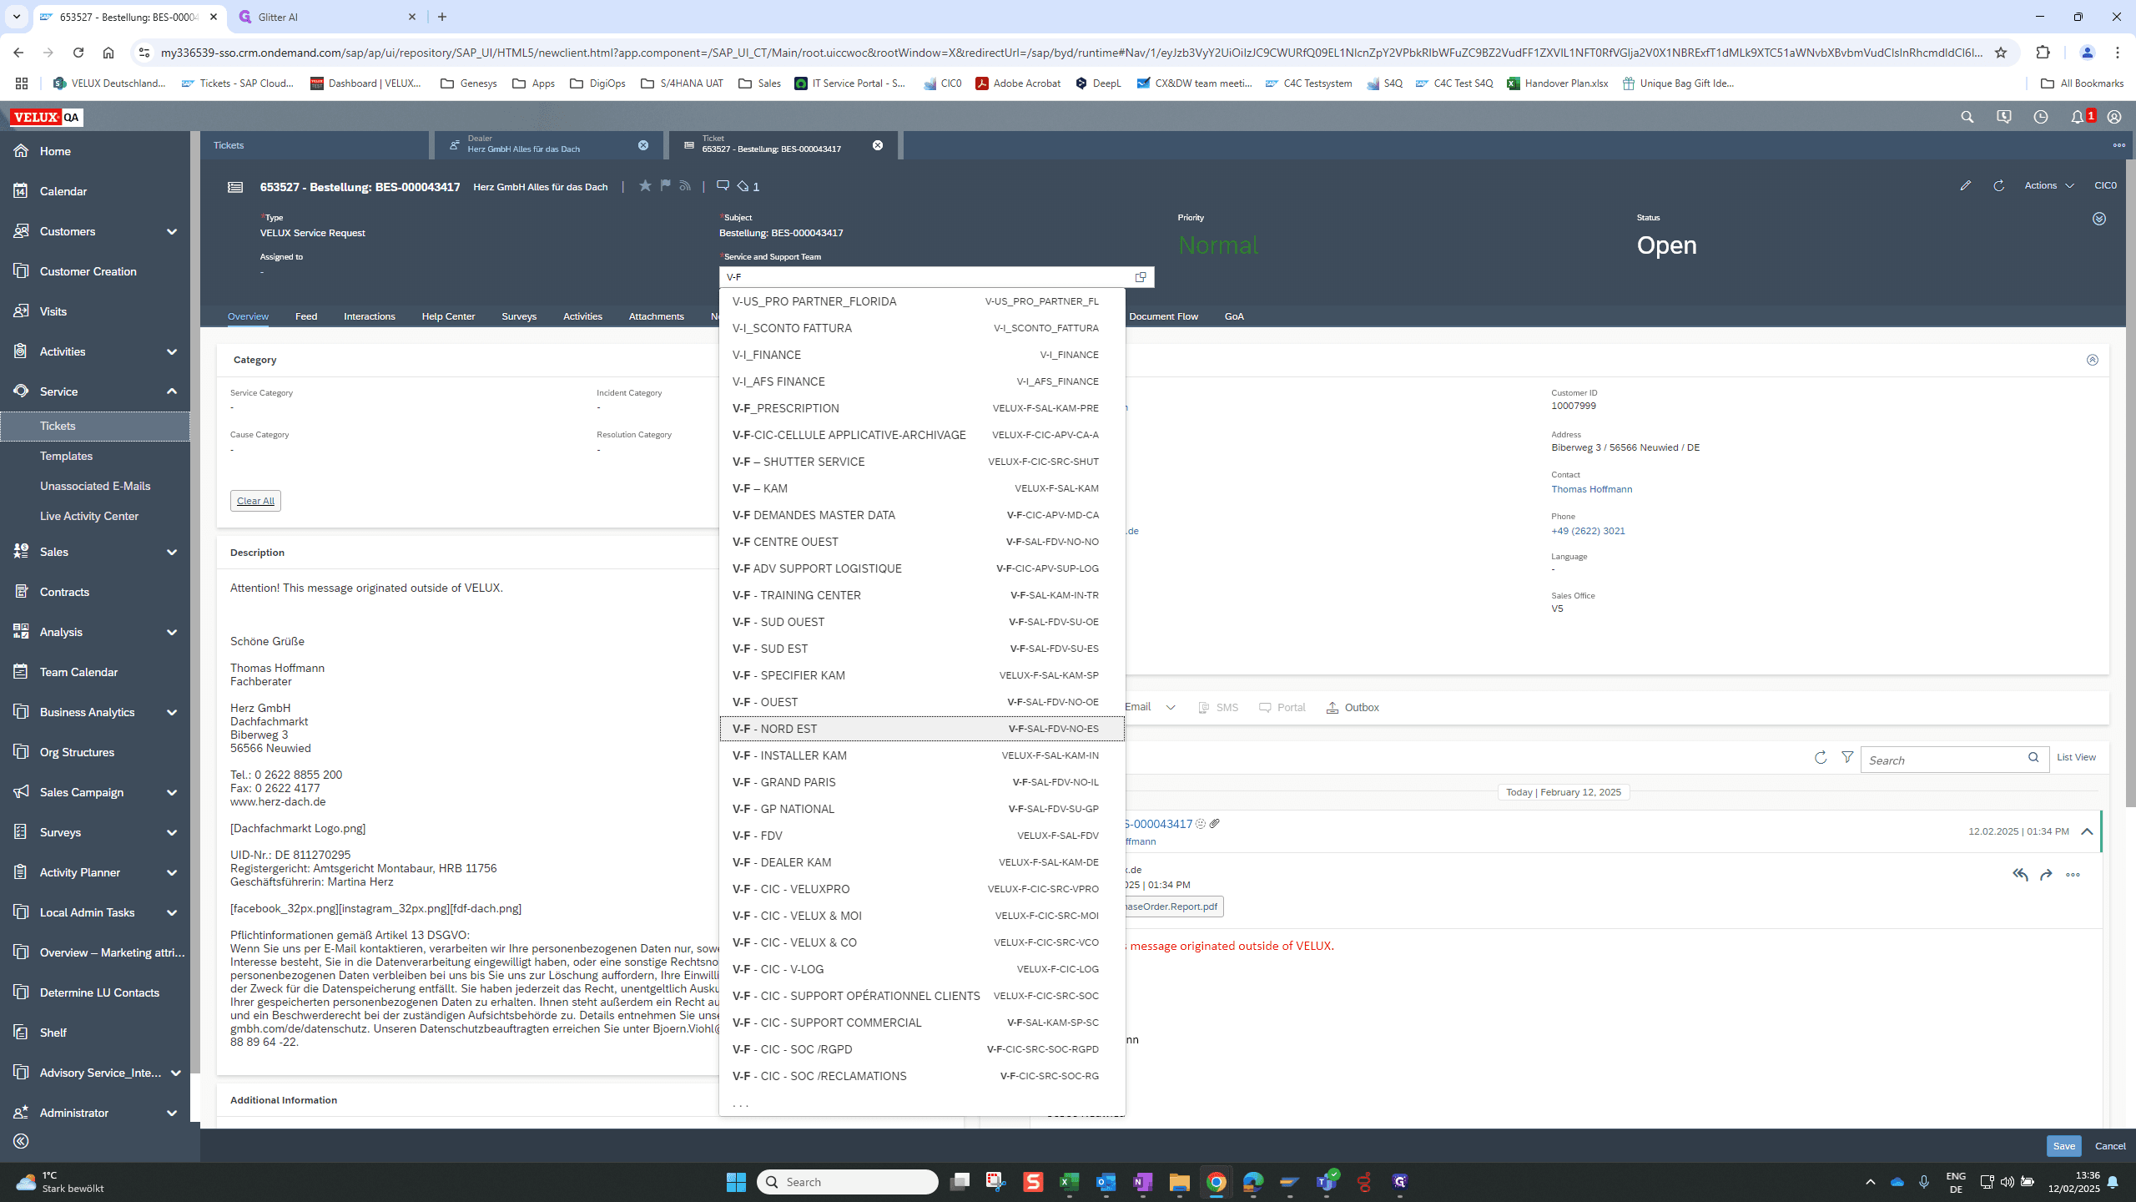Open Chrome in the Windows taskbar
This screenshot has width=2136, height=1202.
[1216, 1182]
